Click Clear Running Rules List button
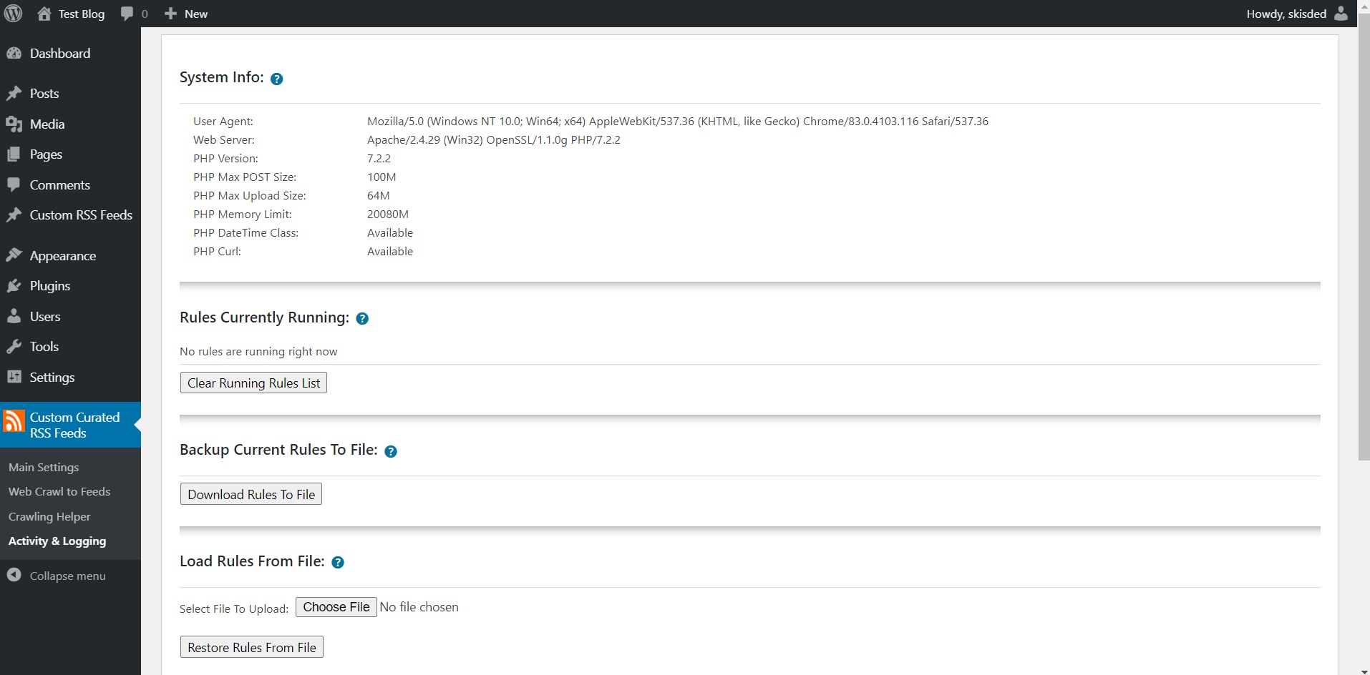 pos(253,383)
